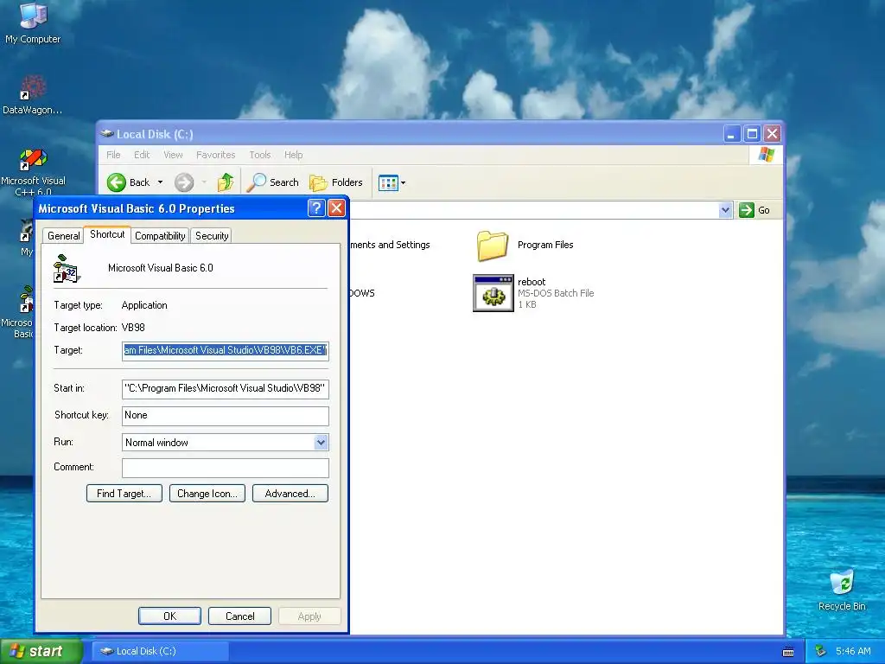Click in the Comment field
885x664 pixels.
[226, 468]
